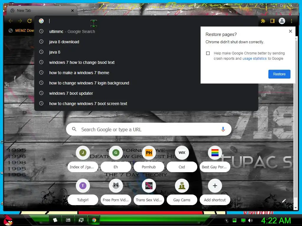The image size is (302, 226).
Task: Open the Angry Birds Start button
Action: click(8, 220)
